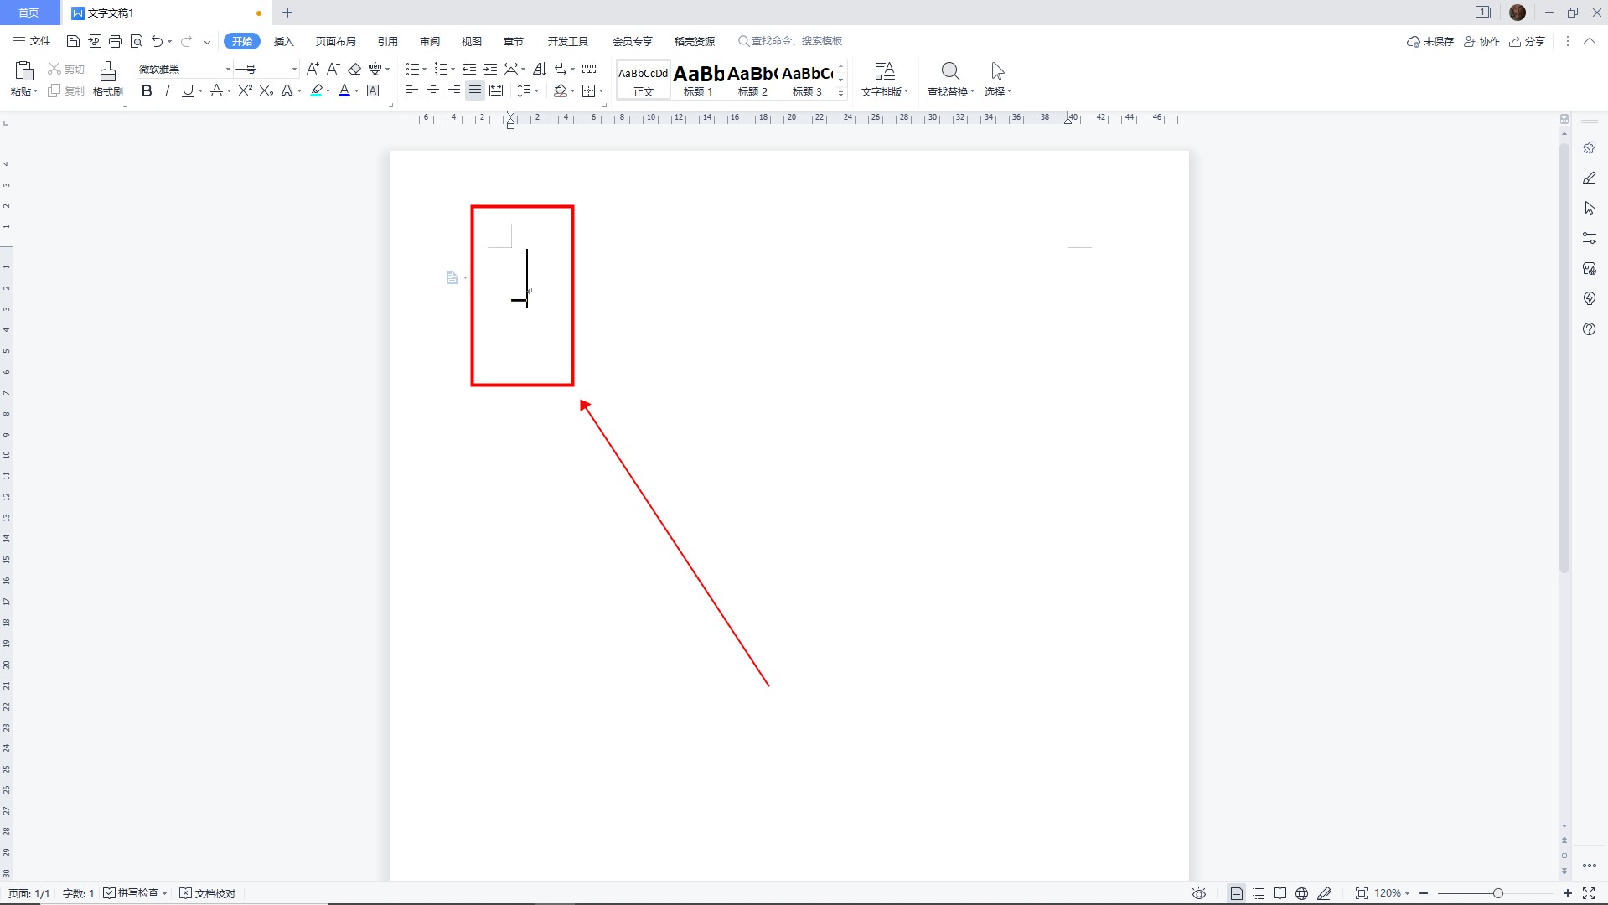This screenshot has height=905, width=1608.
Task: Click the print icon in quick access toolbar
Action: point(116,41)
